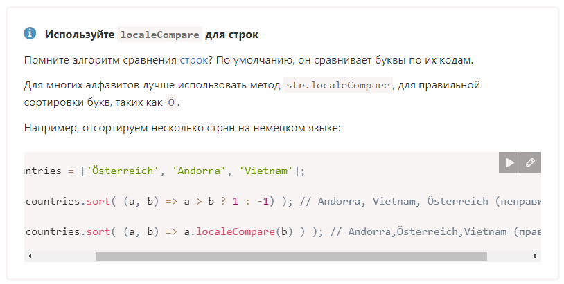Click the 'Vietnam' string in array
Screen dimensions: 564x284
(266, 171)
